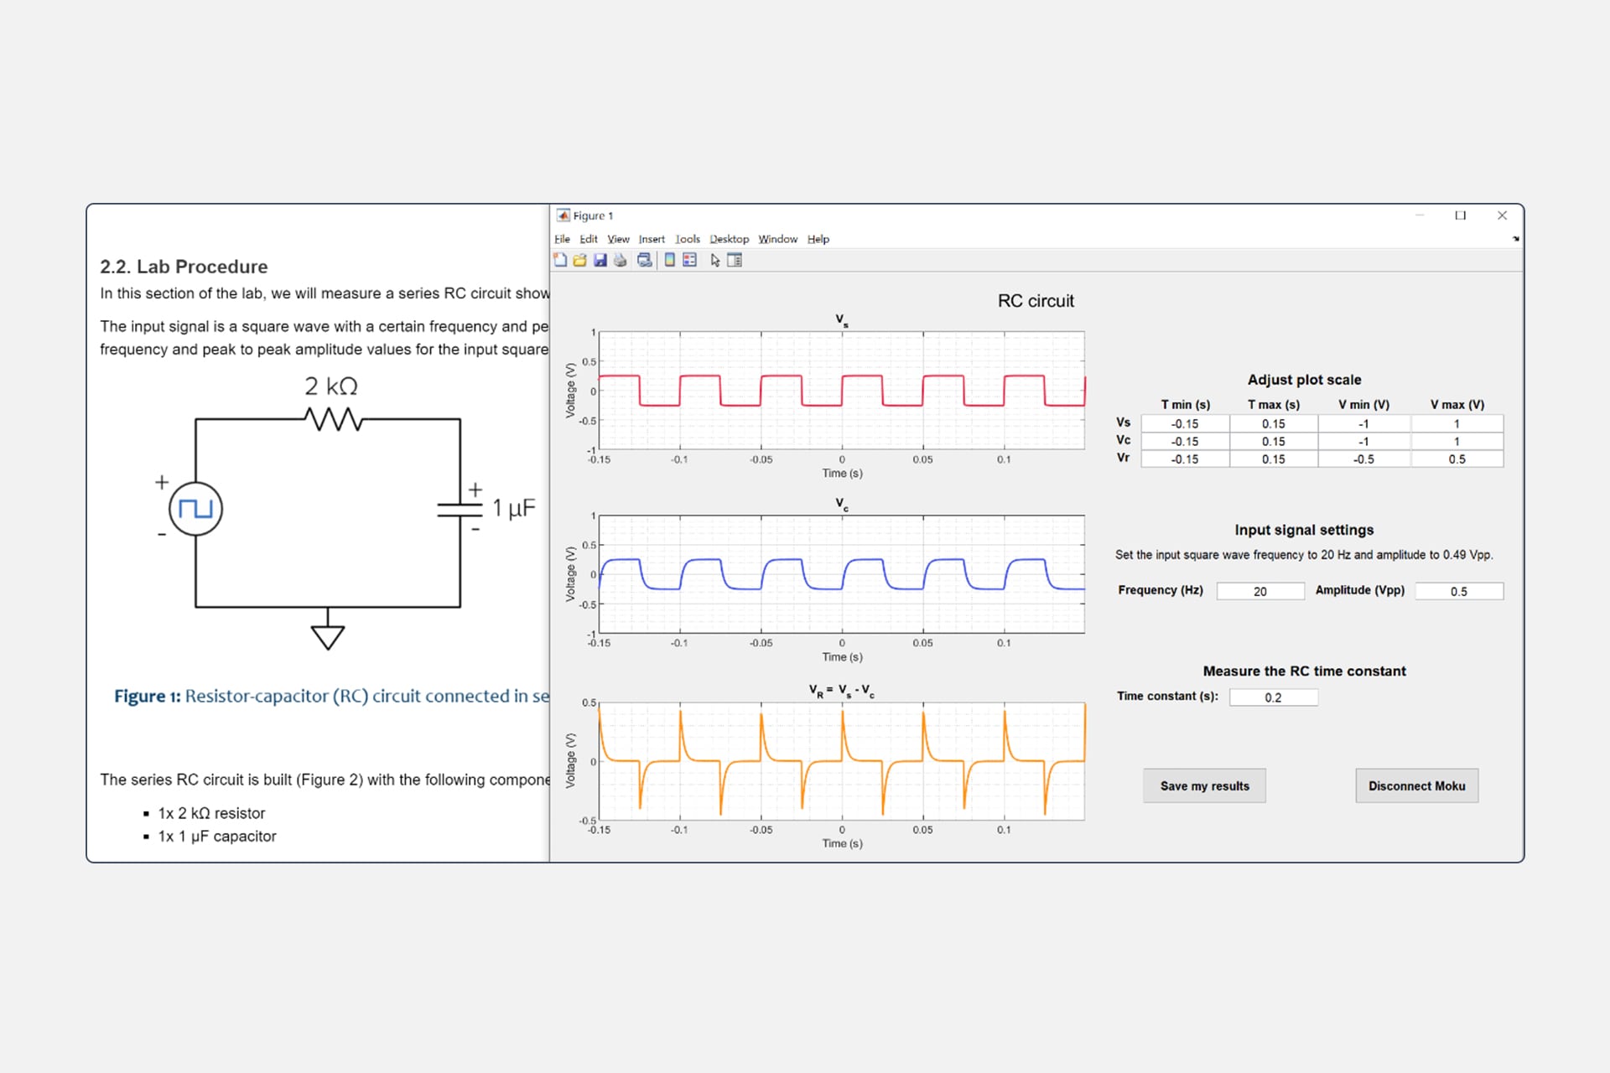Open the Property Inspector toolbar icon

[x=735, y=260]
